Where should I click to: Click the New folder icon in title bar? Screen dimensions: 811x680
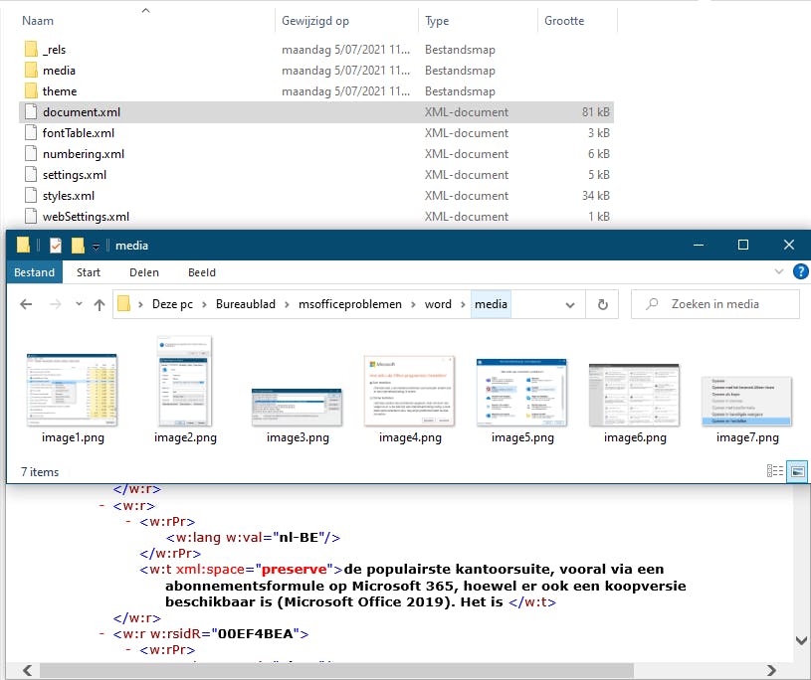(78, 246)
